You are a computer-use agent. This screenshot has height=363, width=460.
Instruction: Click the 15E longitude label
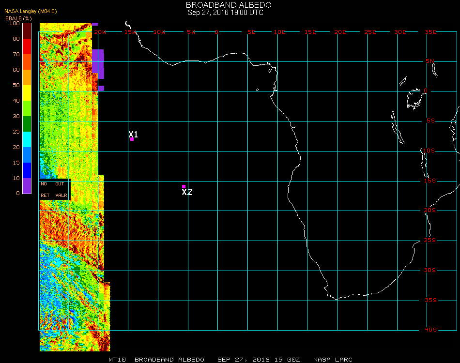(x=310, y=32)
